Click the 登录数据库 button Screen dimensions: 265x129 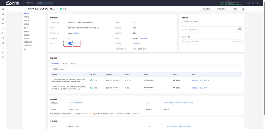tap(206, 9)
